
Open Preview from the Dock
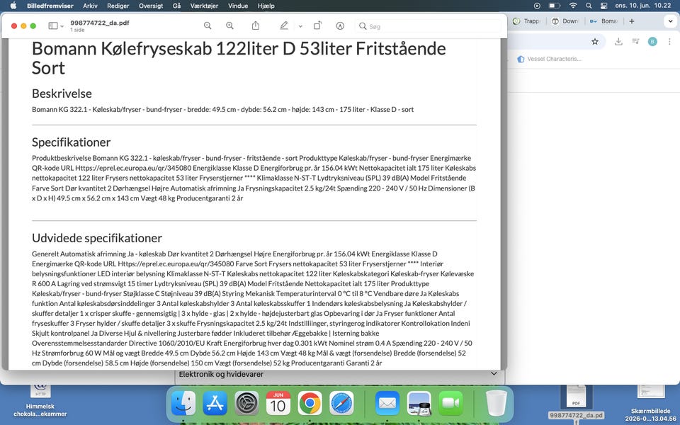tap(419, 403)
